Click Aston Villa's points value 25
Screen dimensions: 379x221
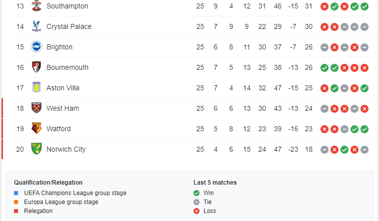tap(308, 88)
